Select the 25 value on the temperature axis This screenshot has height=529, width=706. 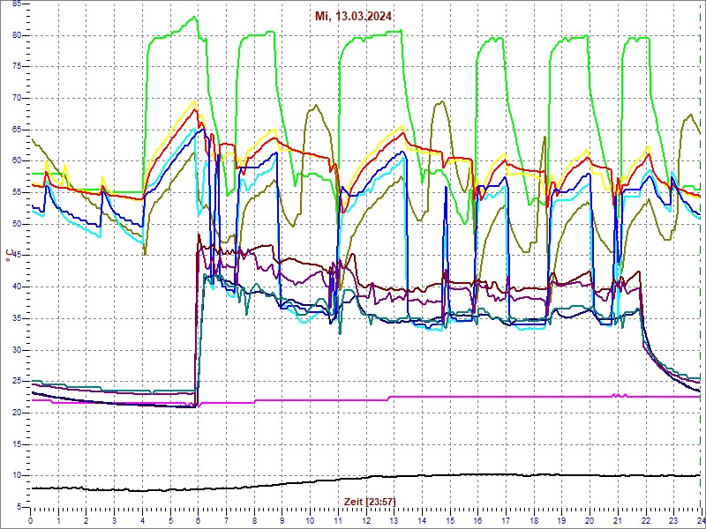click(x=16, y=382)
